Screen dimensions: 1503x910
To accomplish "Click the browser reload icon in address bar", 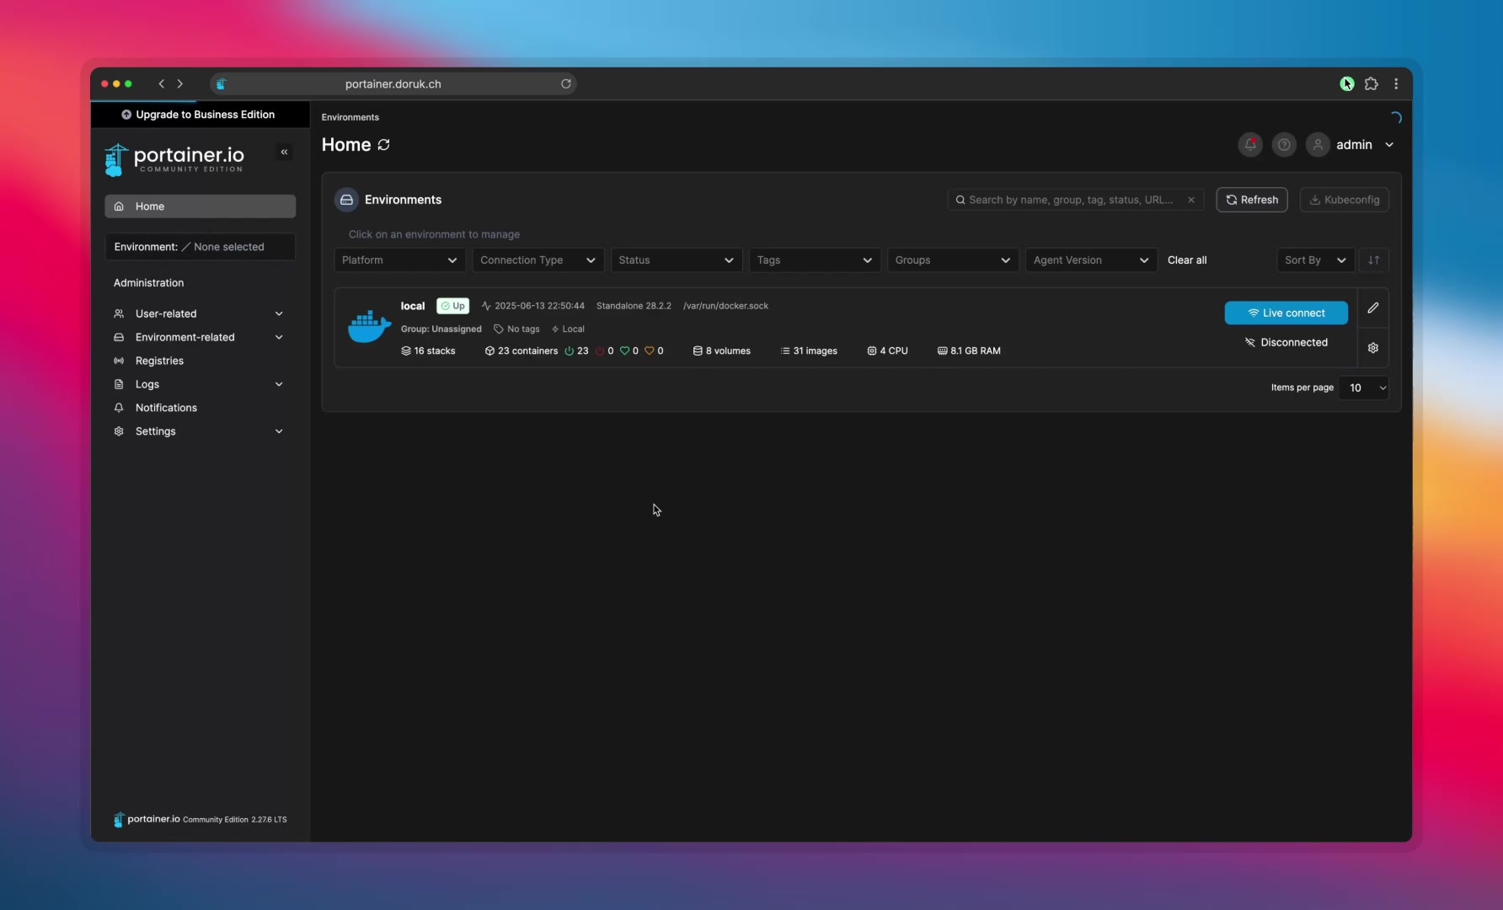I will [x=566, y=83].
